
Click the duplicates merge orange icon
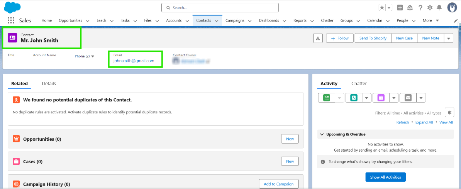pos(17,100)
